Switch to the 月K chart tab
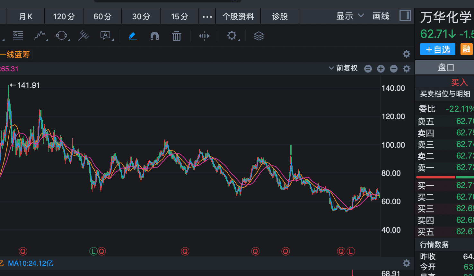 click(26, 16)
